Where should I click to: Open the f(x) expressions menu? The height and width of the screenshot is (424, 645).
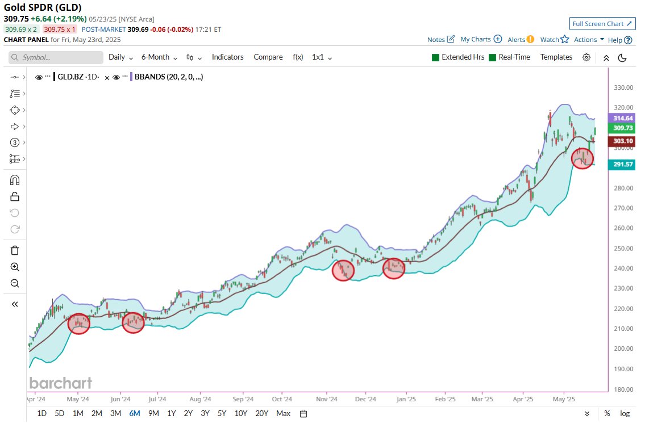pyautogui.click(x=298, y=57)
